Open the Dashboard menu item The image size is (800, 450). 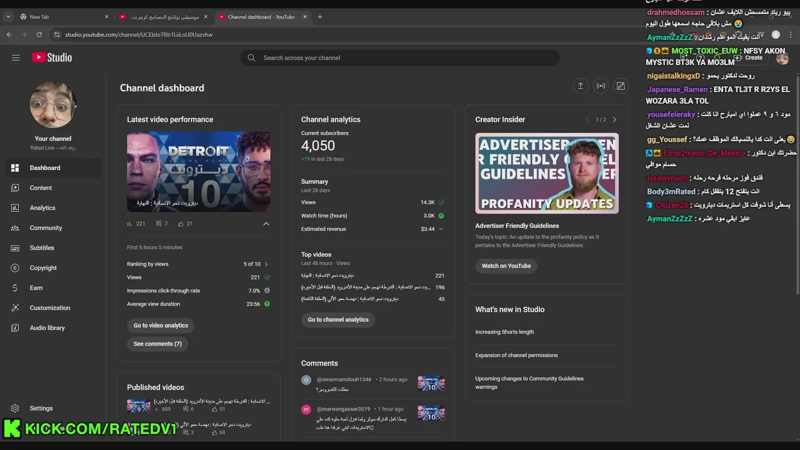click(53, 167)
